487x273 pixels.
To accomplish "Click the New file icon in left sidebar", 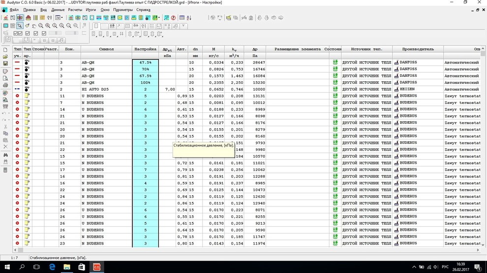I will 5,50.
